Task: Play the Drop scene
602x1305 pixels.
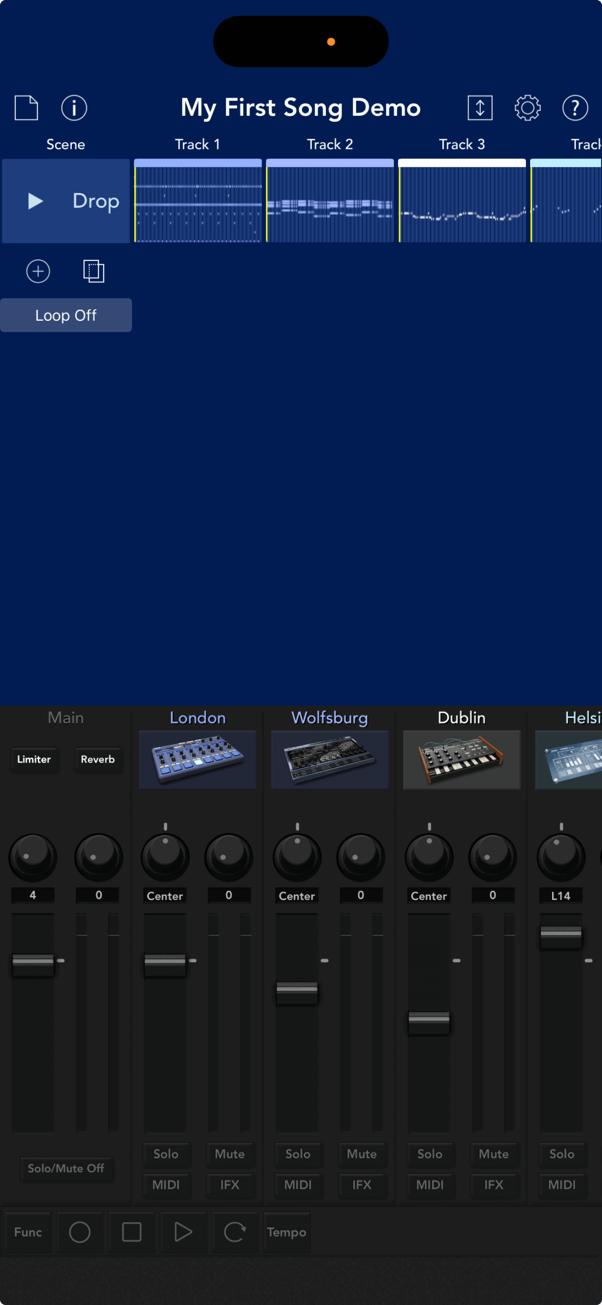Action: pyautogui.click(x=36, y=201)
